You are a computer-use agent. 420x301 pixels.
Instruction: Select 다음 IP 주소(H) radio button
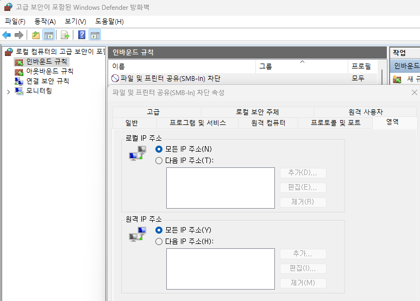[x=159, y=242]
